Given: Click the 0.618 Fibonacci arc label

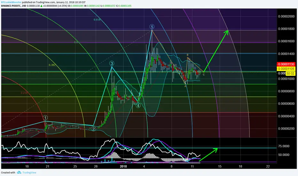Looking at the screenshot, I should point(97,20).
